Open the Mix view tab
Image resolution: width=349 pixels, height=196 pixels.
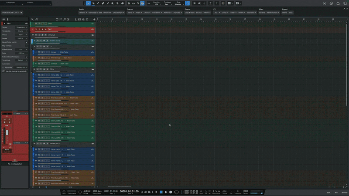[x=336, y=192]
